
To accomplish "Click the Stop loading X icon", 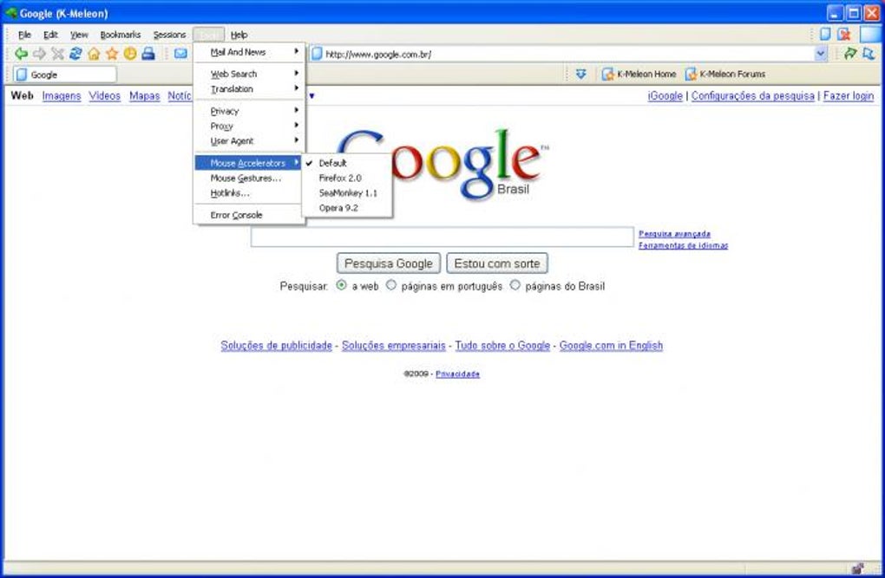I will click(x=57, y=54).
